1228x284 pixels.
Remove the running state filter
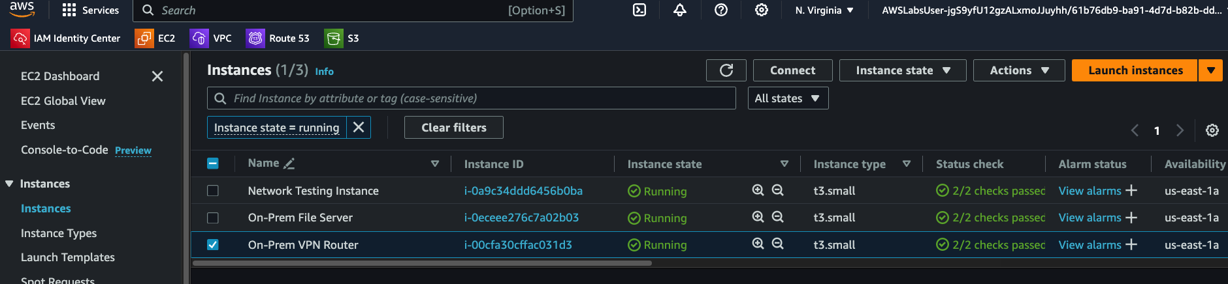pos(359,128)
